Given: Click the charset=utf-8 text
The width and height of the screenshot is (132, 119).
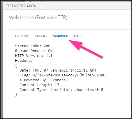Looking at the screenshot, I should (89, 90).
